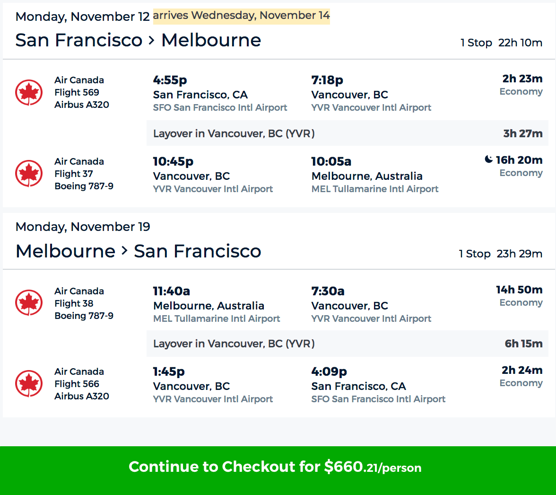Click the arrow between Melbourne and San Francisco
Image resolution: width=556 pixels, height=495 pixels.
[x=124, y=251]
